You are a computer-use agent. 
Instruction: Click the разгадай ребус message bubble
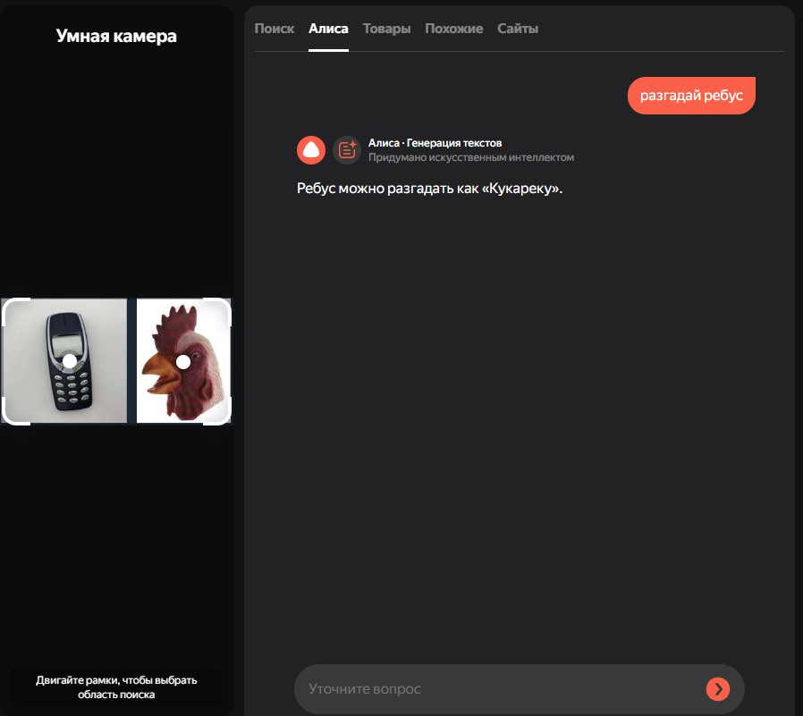click(x=691, y=96)
